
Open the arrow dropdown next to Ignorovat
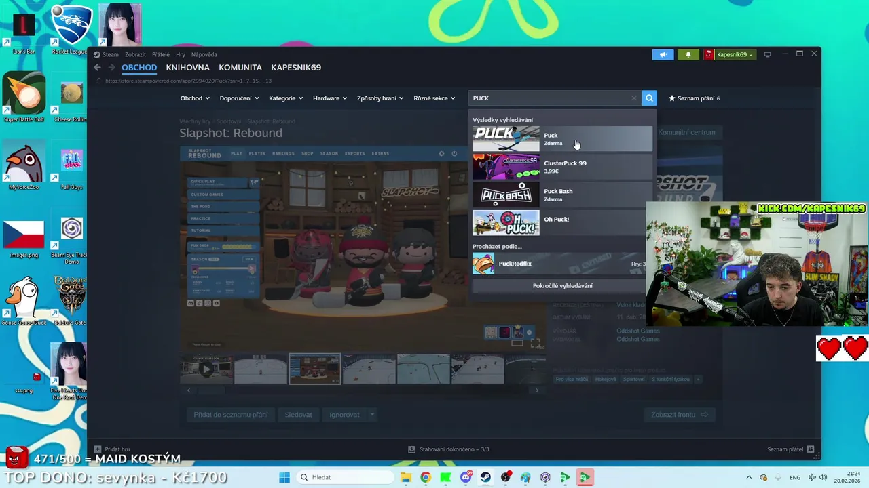coord(372,415)
